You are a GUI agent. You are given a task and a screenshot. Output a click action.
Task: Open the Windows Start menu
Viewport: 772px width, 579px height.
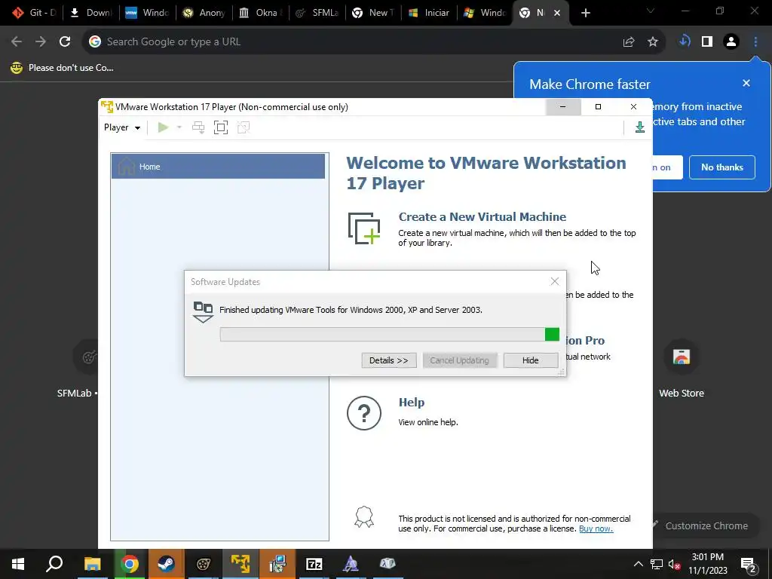tap(18, 564)
